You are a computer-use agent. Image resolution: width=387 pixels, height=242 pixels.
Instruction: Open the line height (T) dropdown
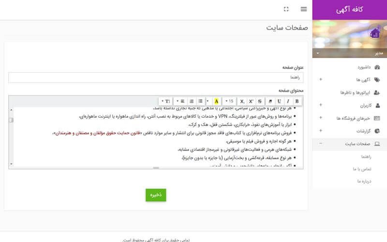tap(166, 101)
